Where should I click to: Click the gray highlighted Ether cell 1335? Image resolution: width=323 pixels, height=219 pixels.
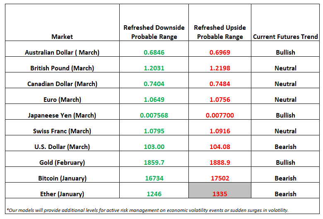click(220, 190)
